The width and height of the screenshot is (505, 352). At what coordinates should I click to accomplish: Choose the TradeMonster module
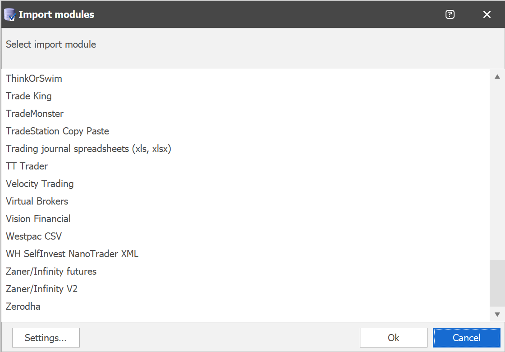pyautogui.click(x=246, y=113)
